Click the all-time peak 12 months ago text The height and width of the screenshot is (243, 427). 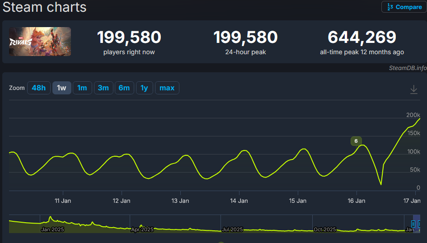click(x=362, y=52)
